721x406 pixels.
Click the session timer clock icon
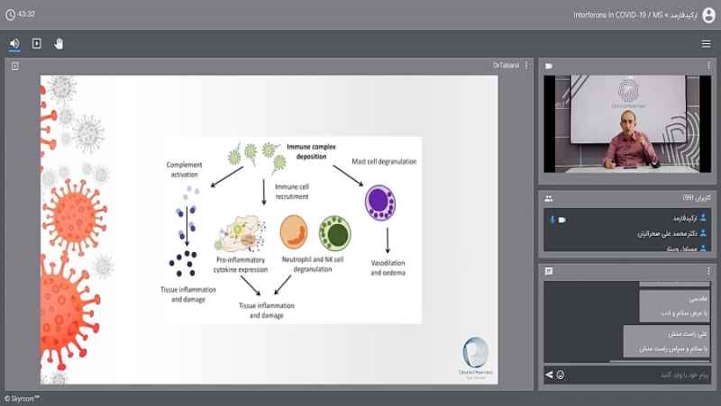click(10, 14)
